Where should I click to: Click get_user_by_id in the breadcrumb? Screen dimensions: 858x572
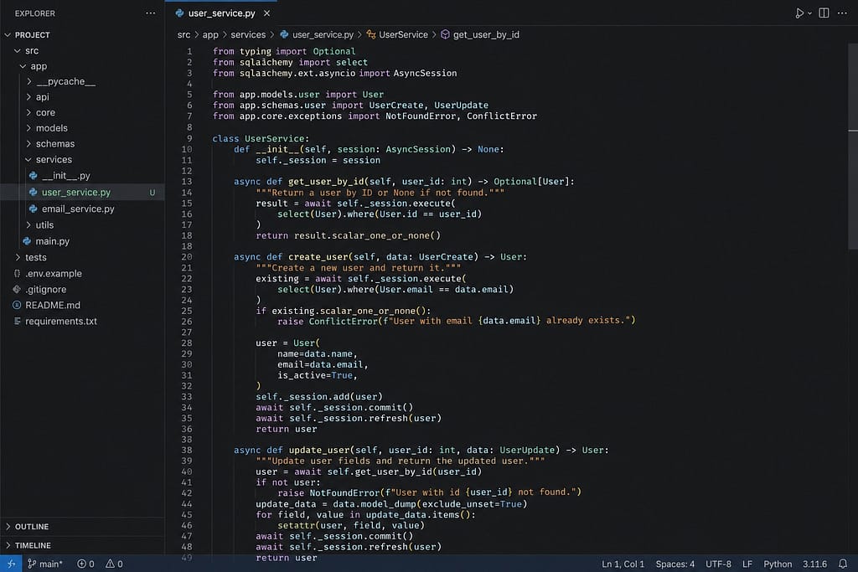click(x=486, y=34)
